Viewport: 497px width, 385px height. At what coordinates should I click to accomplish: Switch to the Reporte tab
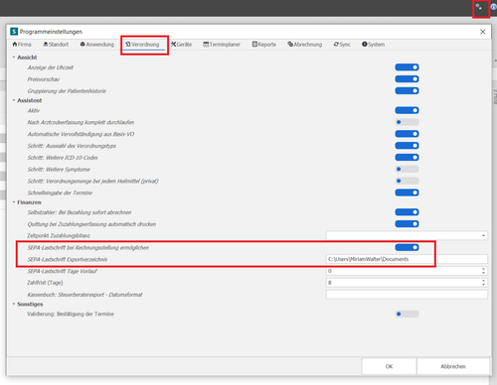[x=264, y=45]
